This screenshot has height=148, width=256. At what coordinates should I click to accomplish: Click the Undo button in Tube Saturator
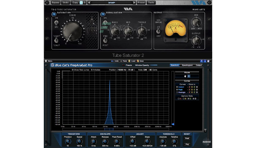[66, 3]
